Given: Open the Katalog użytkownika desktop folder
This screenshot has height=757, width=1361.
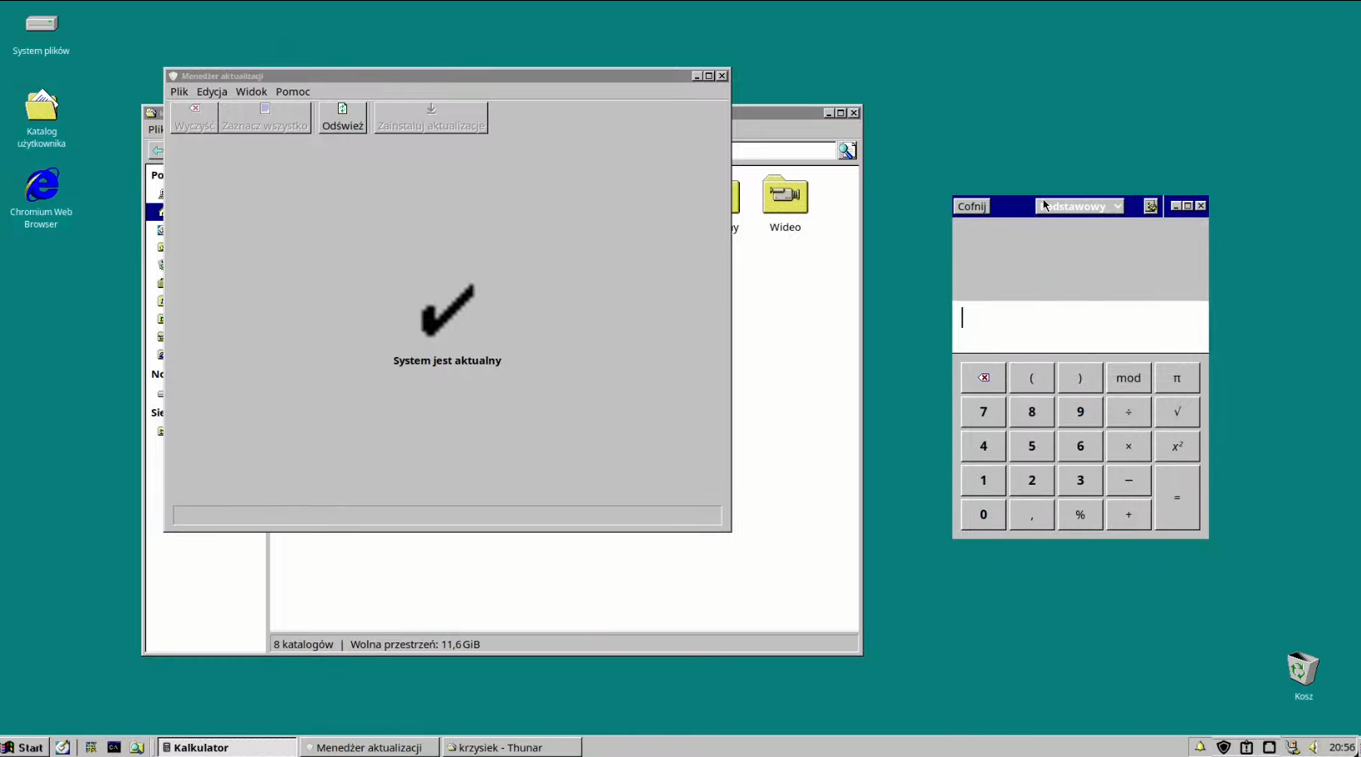Looking at the screenshot, I should (41, 118).
